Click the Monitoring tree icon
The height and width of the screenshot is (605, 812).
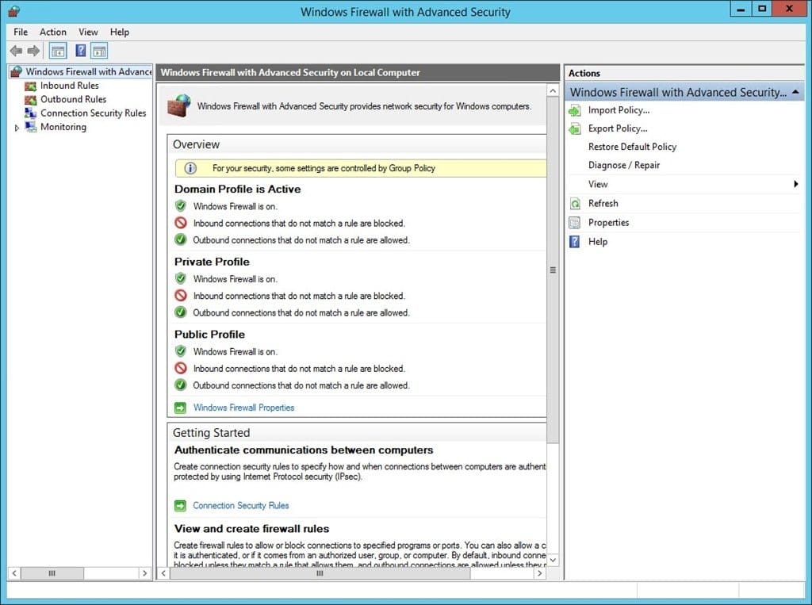[x=31, y=127]
